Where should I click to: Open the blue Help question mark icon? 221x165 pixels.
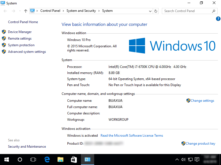pos(218,19)
